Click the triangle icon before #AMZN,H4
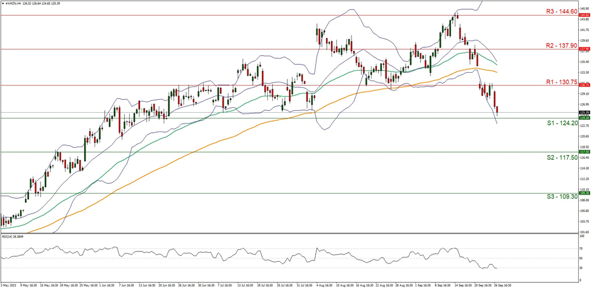591x289 pixels. [3, 3]
